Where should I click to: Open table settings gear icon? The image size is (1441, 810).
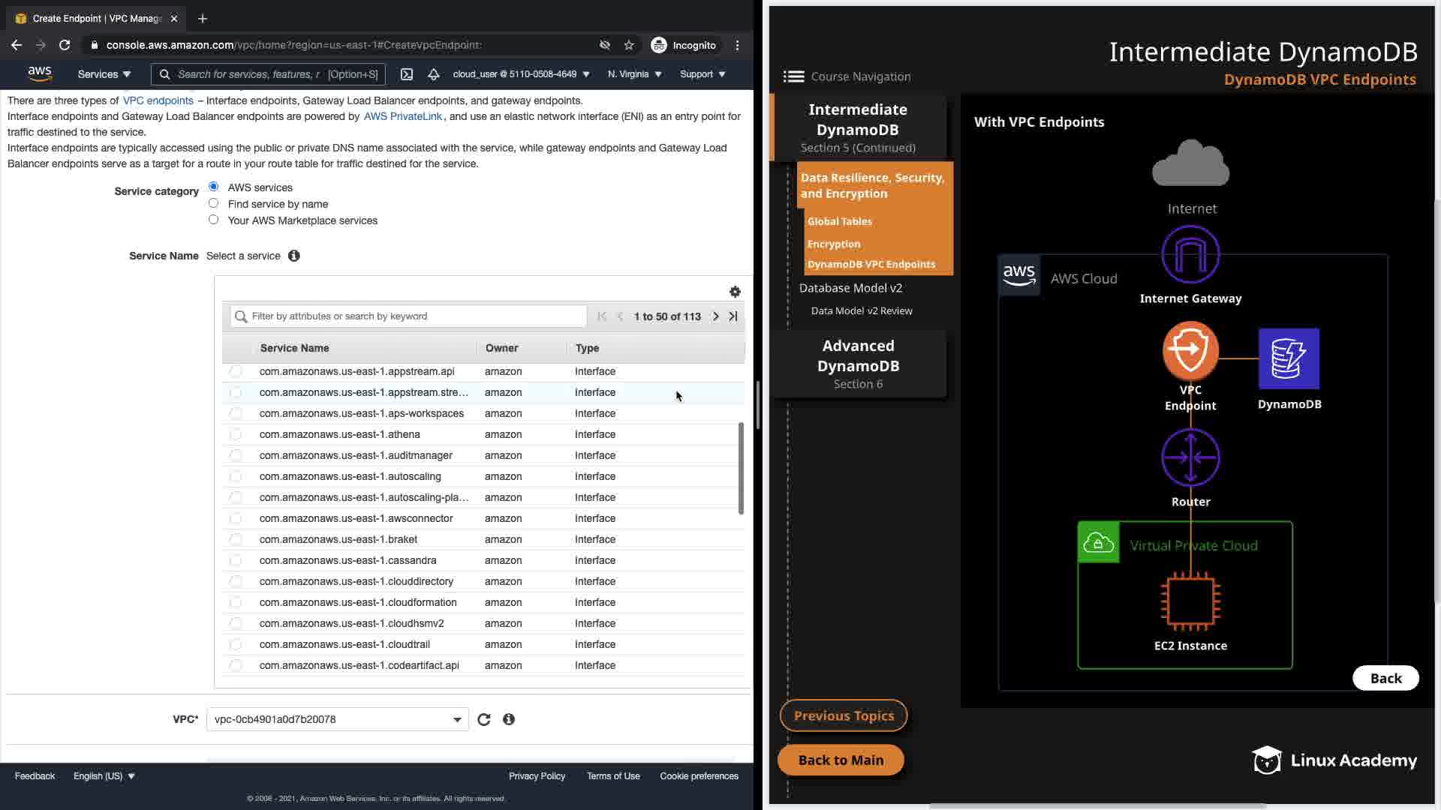[x=735, y=292]
